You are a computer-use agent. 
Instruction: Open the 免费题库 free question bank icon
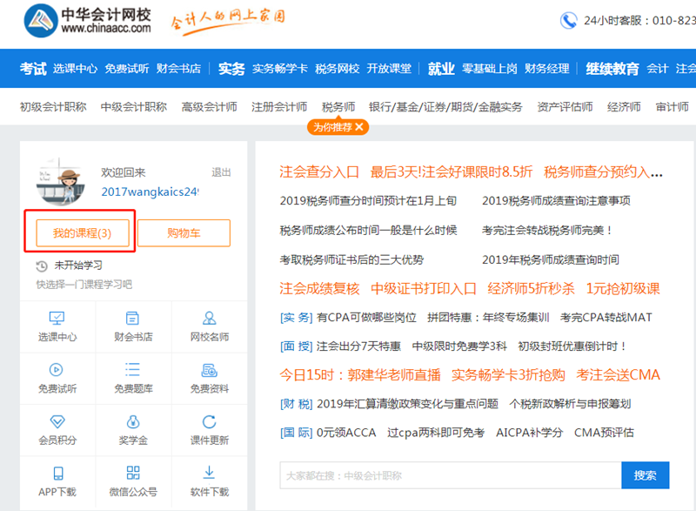point(134,376)
